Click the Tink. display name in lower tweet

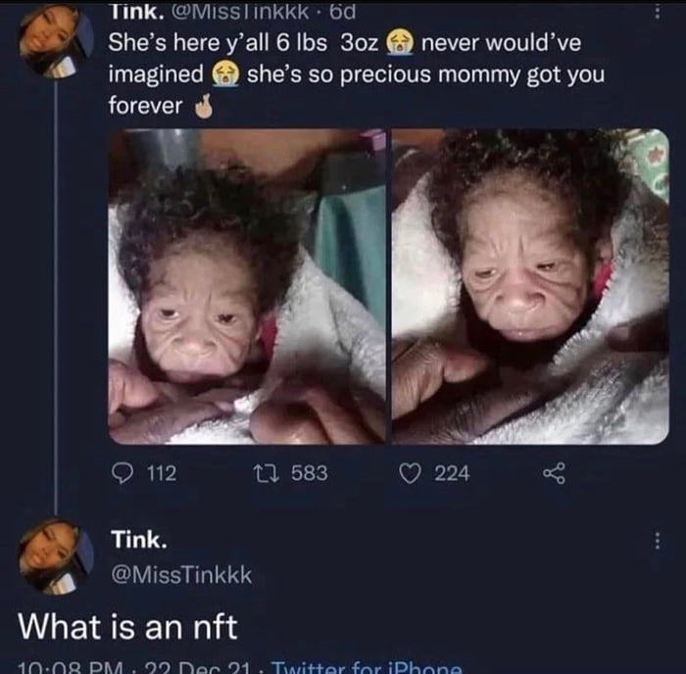click(139, 540)
